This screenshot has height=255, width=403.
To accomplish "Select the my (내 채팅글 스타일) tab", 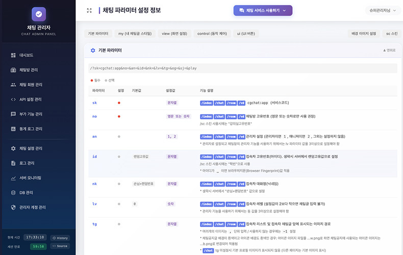I will tap(135, 34).
